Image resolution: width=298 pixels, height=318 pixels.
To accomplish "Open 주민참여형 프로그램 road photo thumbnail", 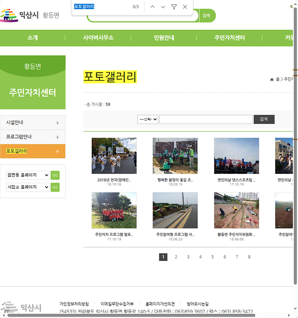I will (x=175, y=210).
